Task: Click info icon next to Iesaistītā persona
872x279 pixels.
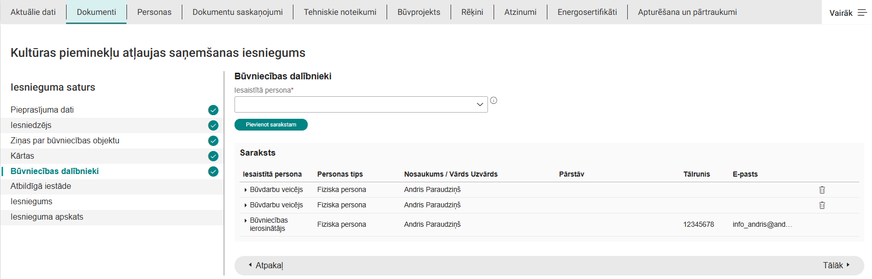Action: point(494,100)
